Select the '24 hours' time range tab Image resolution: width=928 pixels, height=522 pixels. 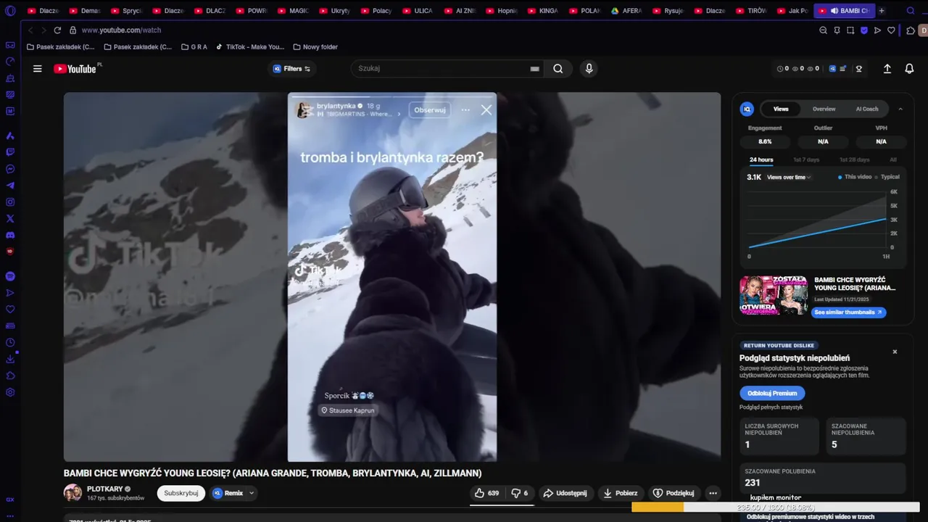(761, 159)
